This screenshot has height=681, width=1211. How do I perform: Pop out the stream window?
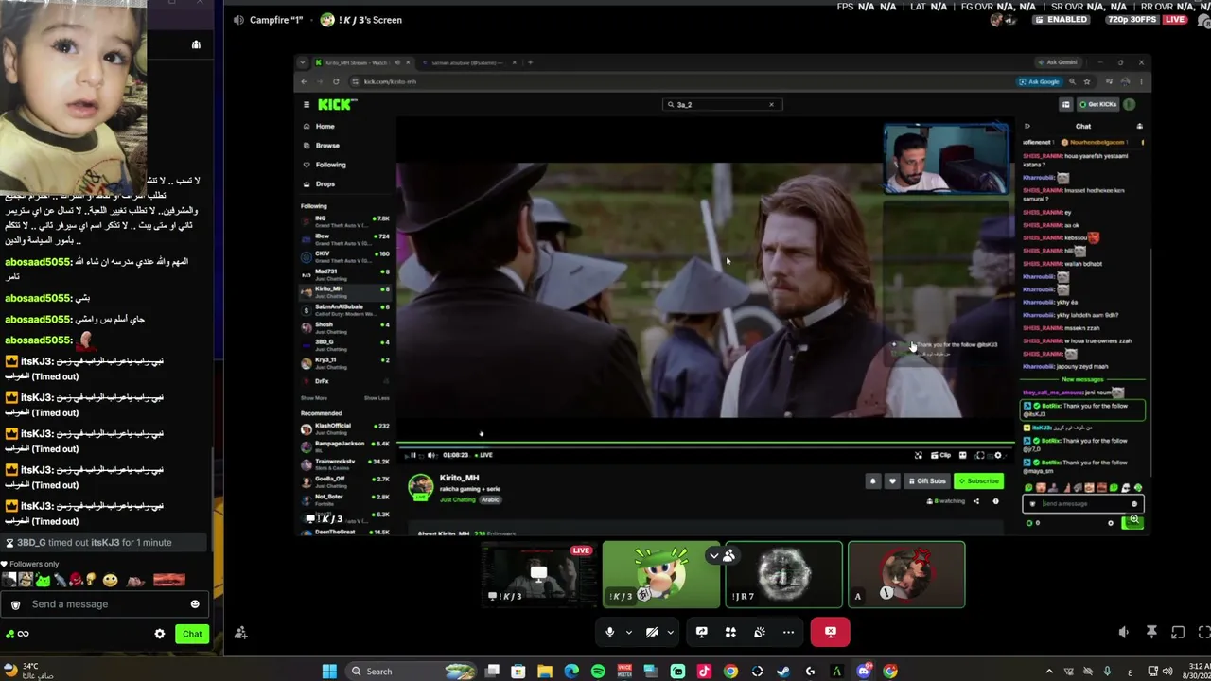pyautogui.click(x=1178, y=633)
